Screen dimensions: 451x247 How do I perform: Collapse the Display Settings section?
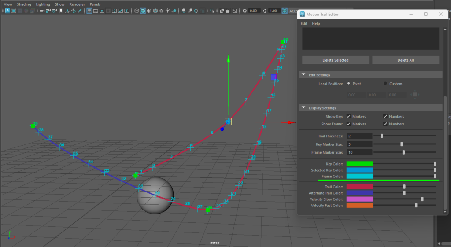point(303,108)
